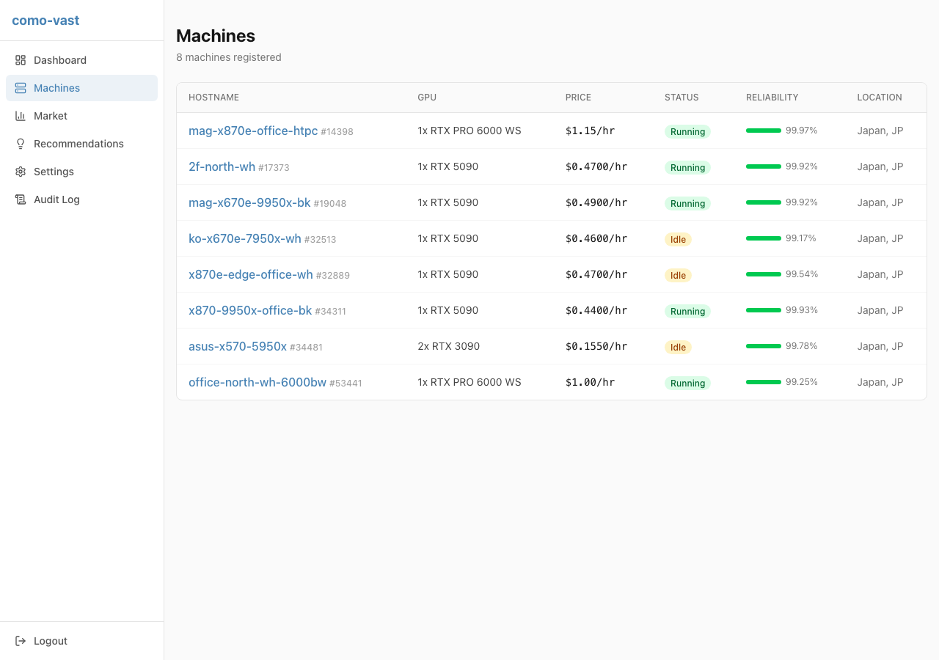This screenshot has width=939, height=660.
Task: Click the STATUS column header
Action: [x=682, y=98]
